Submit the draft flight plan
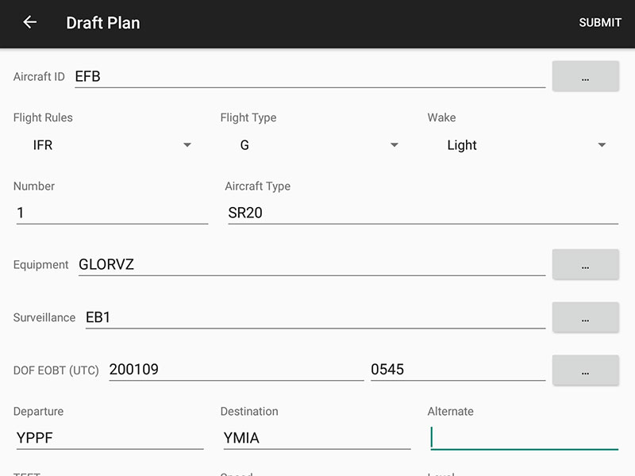635x476 pixels. [x=600, y=23]
